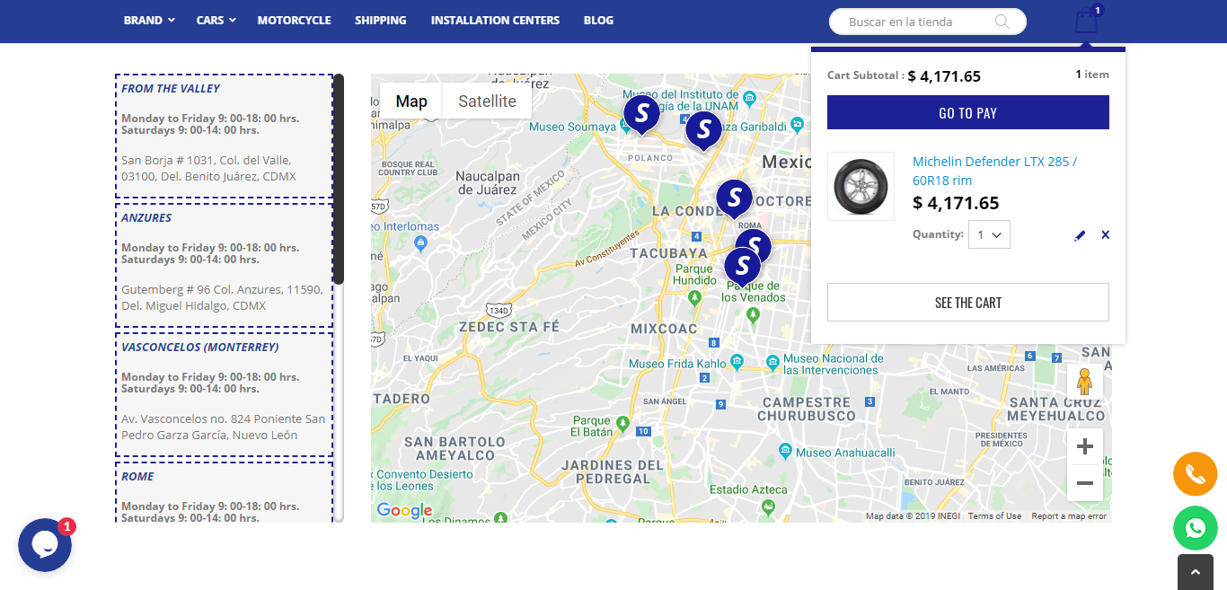This screenshot has width=1227, height=590.
Task: Open Google logo on map
Action: [x=404, y=511]
